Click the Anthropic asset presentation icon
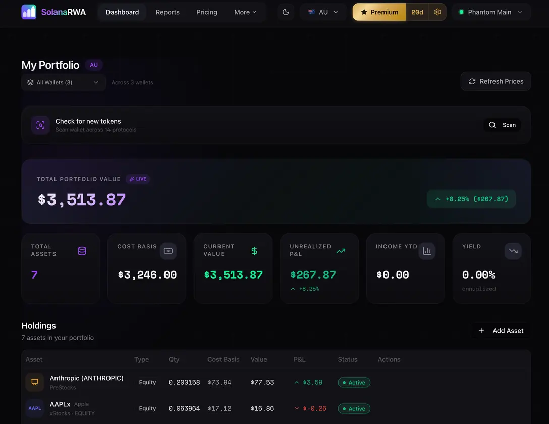The image size is (549, 424). (x=35, y=382)
